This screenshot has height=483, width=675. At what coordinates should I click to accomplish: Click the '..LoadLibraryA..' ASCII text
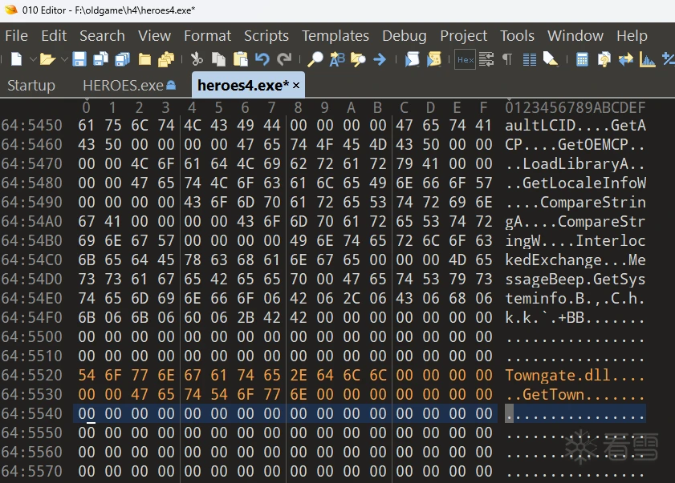[x=575, y=163]
